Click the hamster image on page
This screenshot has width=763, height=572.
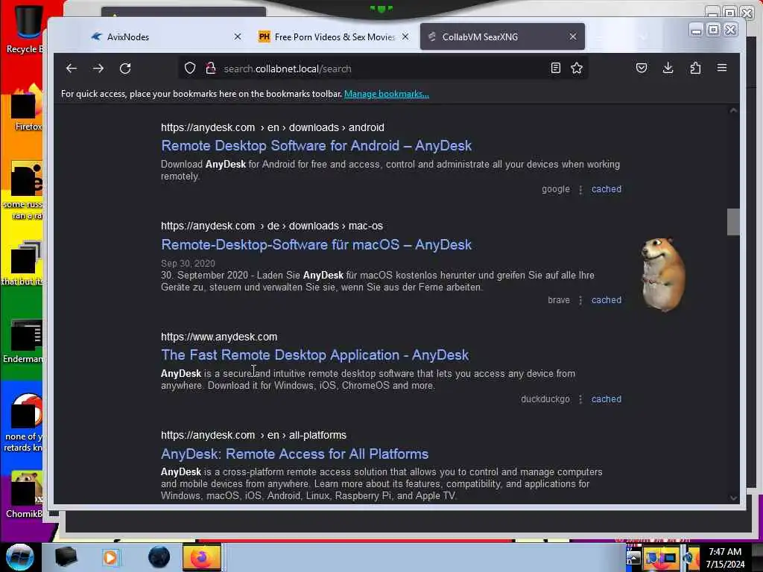[662, 274]
